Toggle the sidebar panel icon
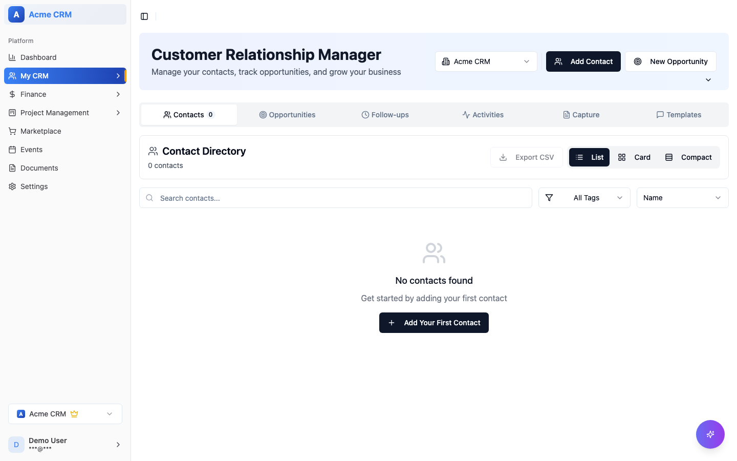 144,16
